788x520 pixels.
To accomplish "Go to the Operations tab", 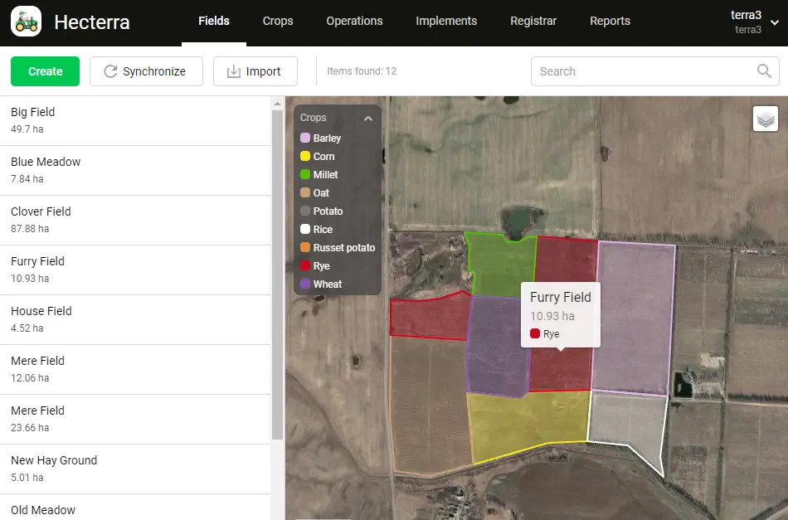I will pos(354,21).
